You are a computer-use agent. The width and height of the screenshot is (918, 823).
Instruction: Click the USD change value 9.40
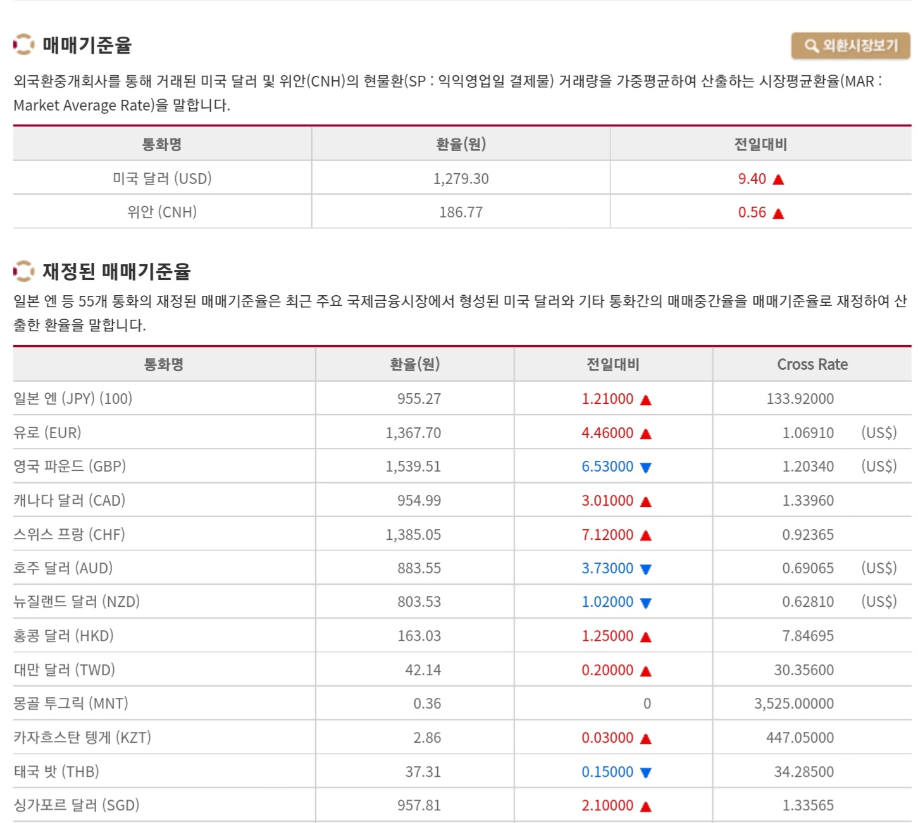point(752,179)
